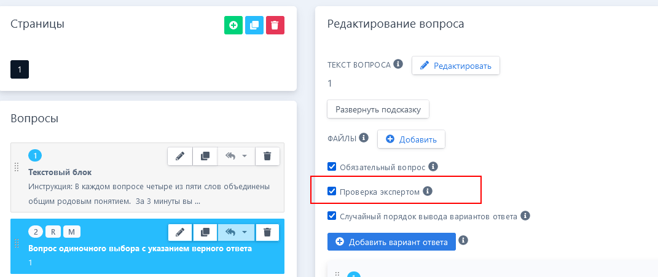This screenshot has width=658, height=277.
Task: Expand hint with Развернуть подсказку
Action: 378,109
